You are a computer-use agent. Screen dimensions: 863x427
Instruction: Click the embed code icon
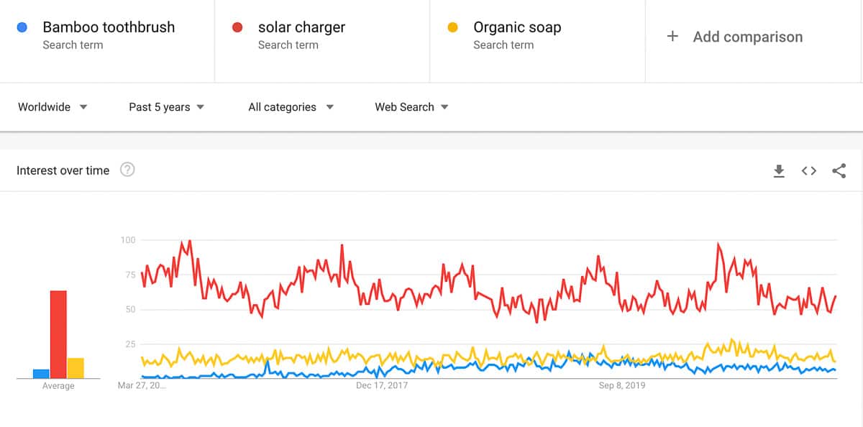click(x=809, y=171)
